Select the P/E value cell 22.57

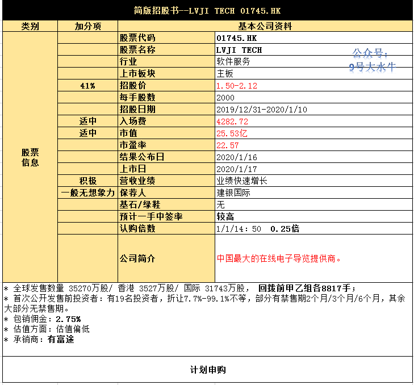pos(313,145)
